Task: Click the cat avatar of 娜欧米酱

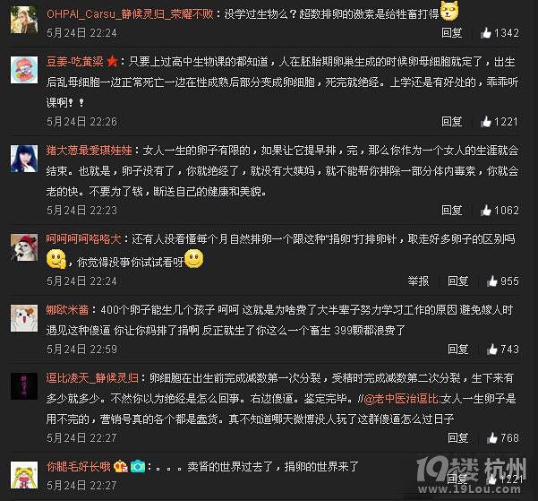Action: [24, 318]
